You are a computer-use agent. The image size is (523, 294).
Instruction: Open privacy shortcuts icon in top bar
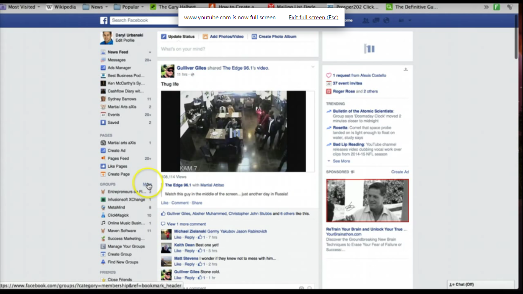401,20
